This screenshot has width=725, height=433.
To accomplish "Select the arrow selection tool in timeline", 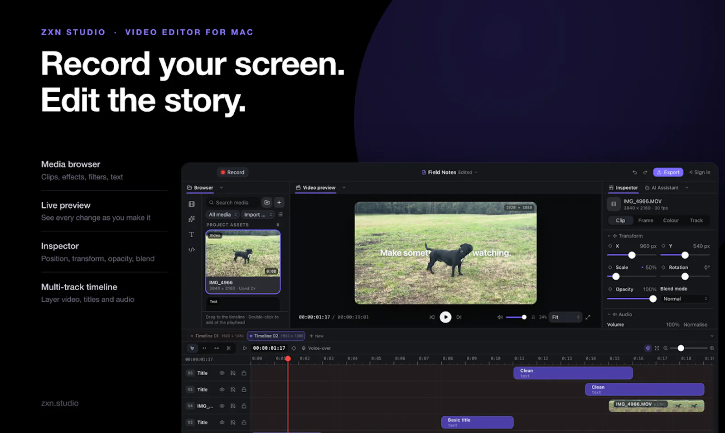I will pos(192,348).
